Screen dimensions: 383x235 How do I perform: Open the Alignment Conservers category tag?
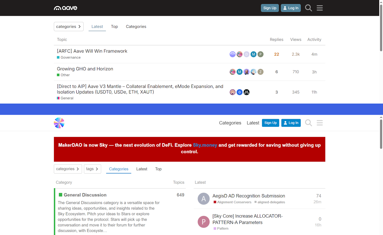pyautogui.click(x=232, y=202)
